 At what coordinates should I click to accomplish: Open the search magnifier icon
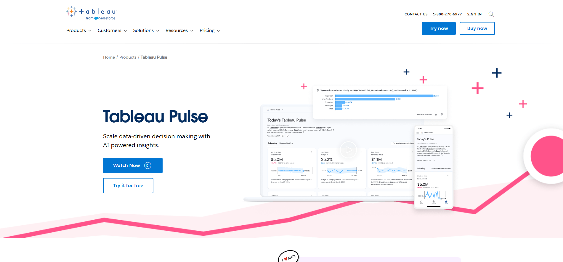tap(491, 14)
